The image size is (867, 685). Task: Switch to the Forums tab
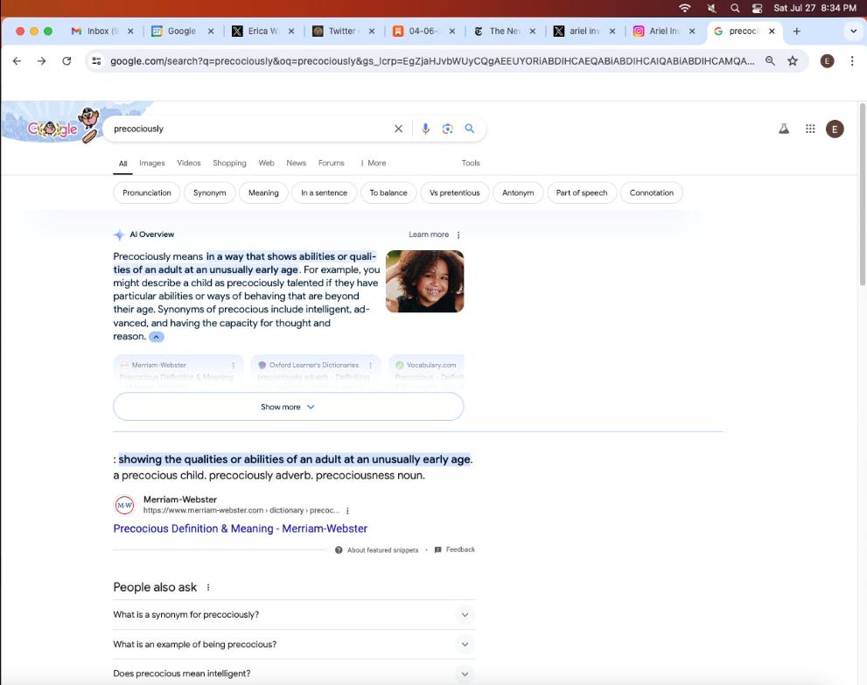coord(332,163)
